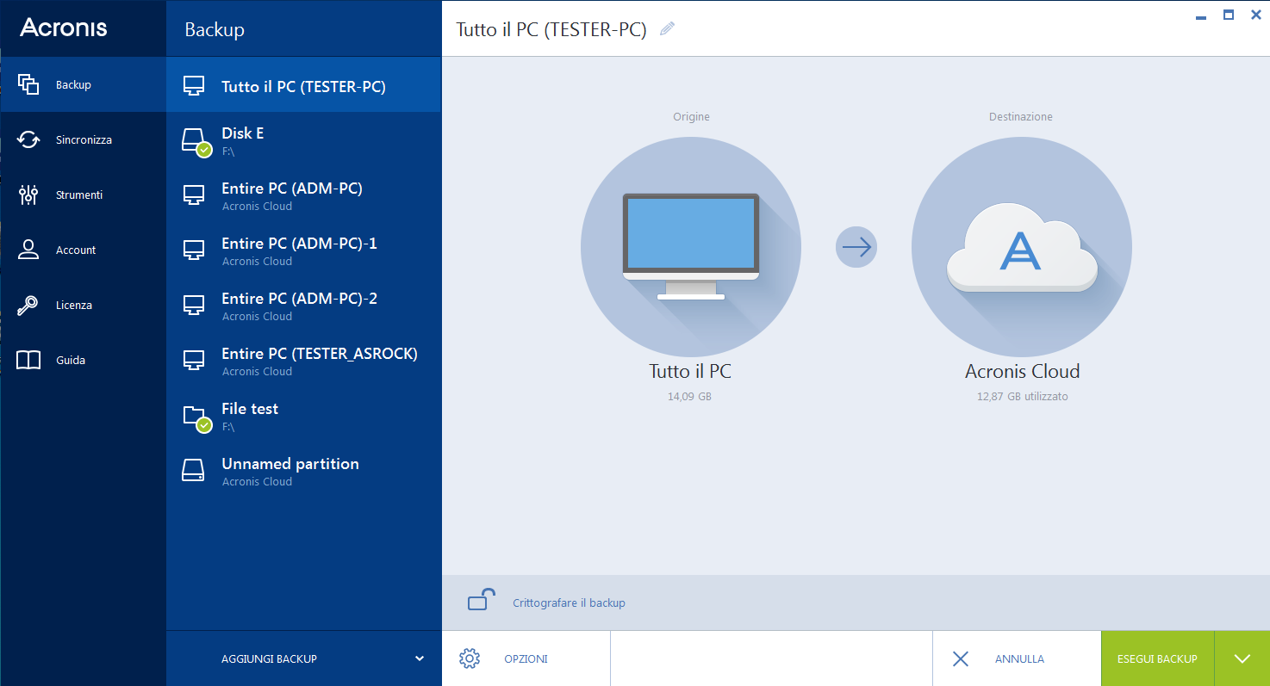
Task: Select the File test backup entry
Action: pyautogui.click(x=303, y=416)
